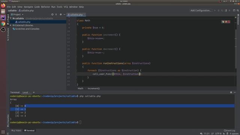Open file in Firefox browser popup icon
Screen dimensions: 240x135
pos(226,22)
